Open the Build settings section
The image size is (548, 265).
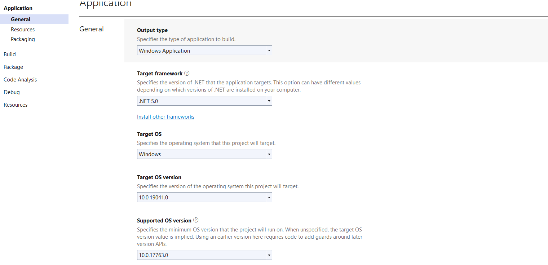(x=9, y=54)
